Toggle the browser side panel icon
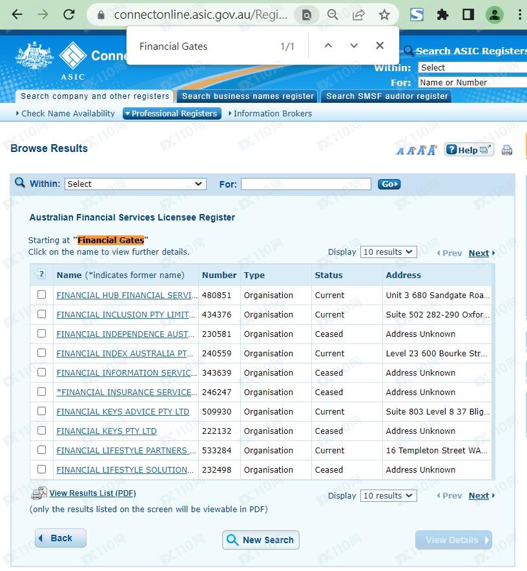The width and height of the screenshot is (527, 571). tap(468, 15)
